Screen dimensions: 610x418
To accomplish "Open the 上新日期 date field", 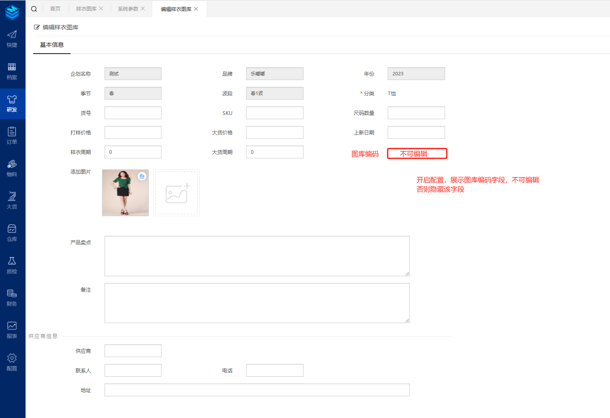I will coord(416,132).
